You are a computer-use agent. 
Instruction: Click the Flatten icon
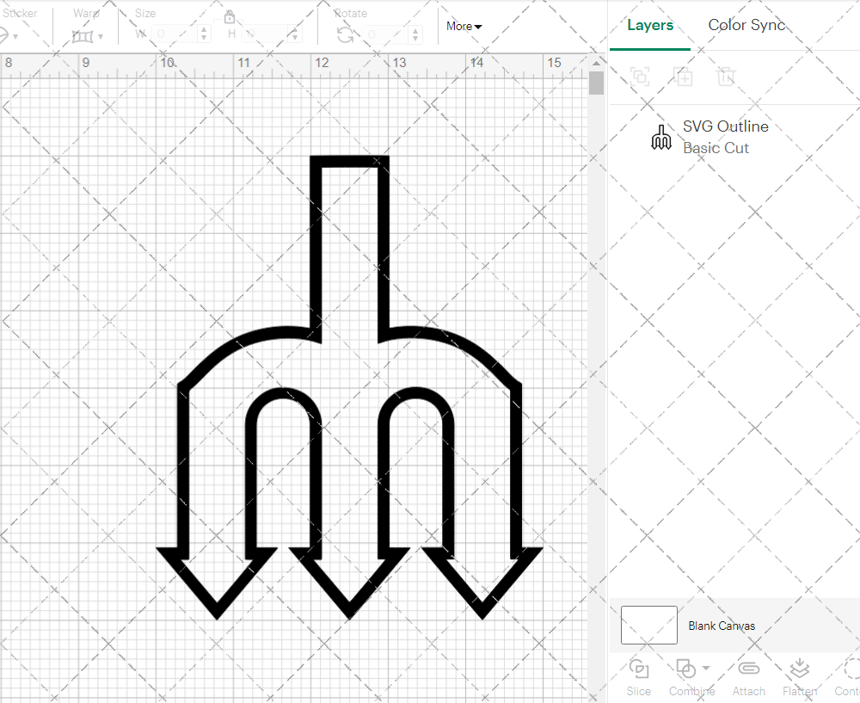click(x=799, y=669)
